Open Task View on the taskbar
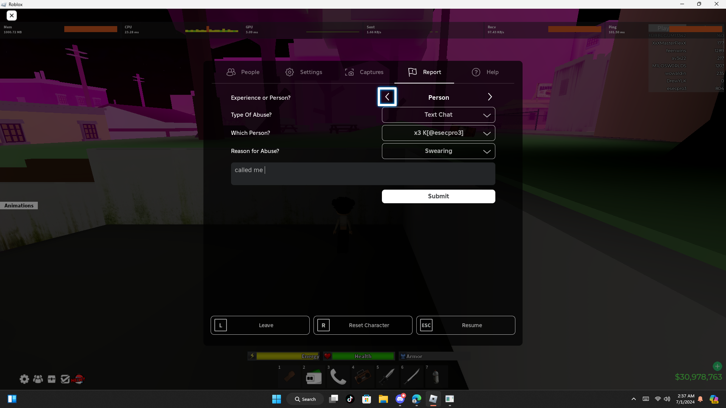The height and width of the screenshot is (408, 726). 334,399
